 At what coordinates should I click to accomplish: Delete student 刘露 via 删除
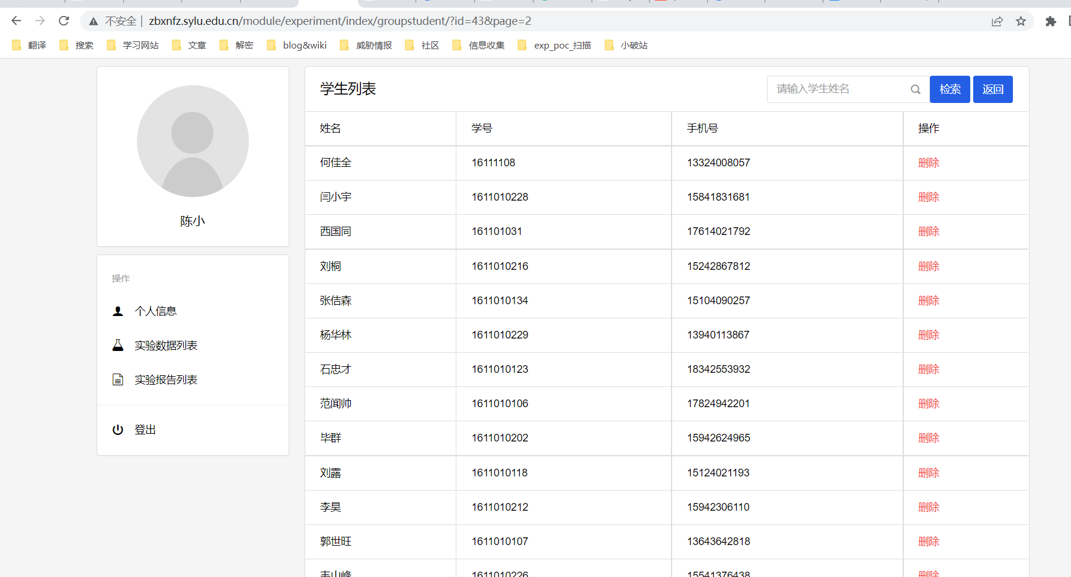coord(929,473)
